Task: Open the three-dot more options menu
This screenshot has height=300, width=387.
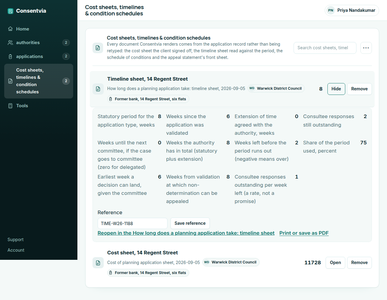Action: point(366,48)
